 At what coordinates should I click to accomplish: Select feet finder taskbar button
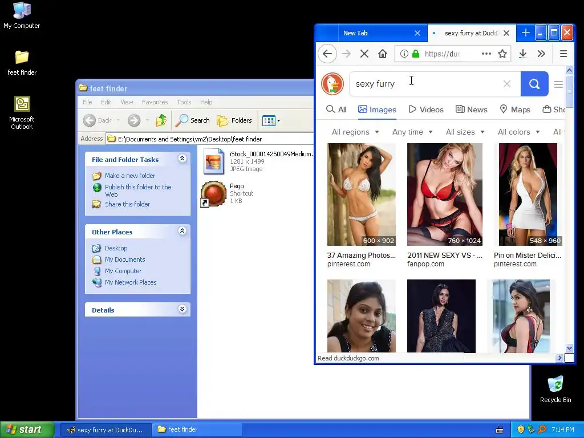click(197, 429)
